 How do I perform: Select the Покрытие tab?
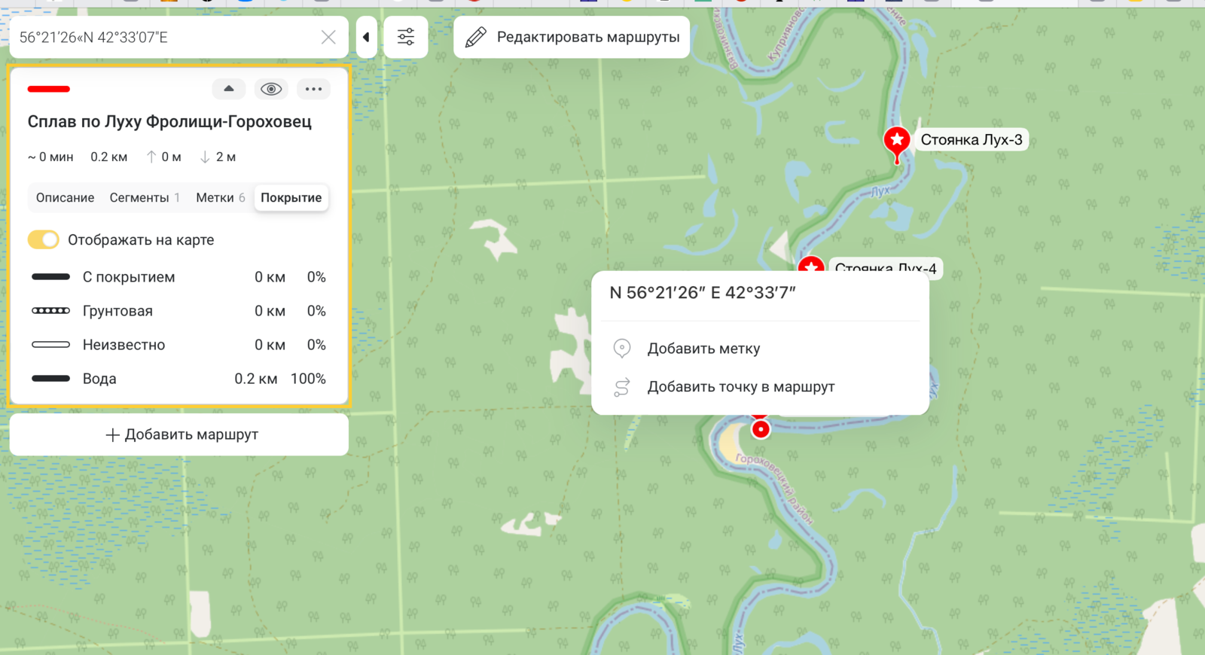pyautogui.click(x=291, y=197)
